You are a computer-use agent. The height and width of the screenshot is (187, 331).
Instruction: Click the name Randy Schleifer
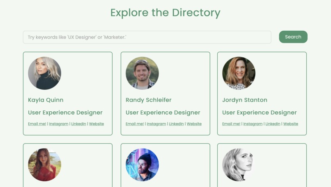click(149, 100)
